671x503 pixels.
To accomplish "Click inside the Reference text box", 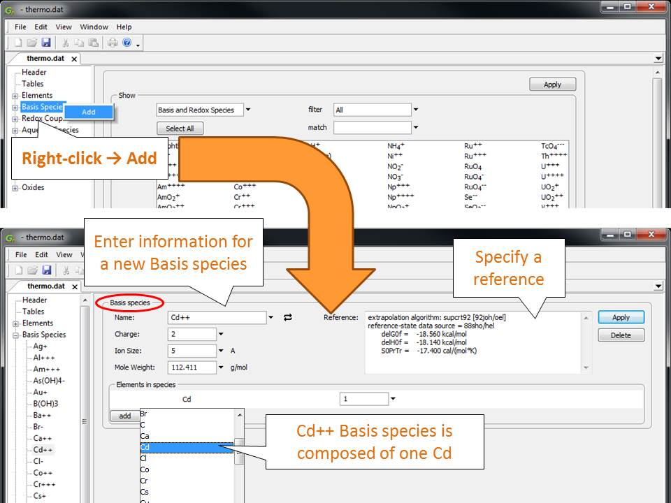I will click(473, 342).
